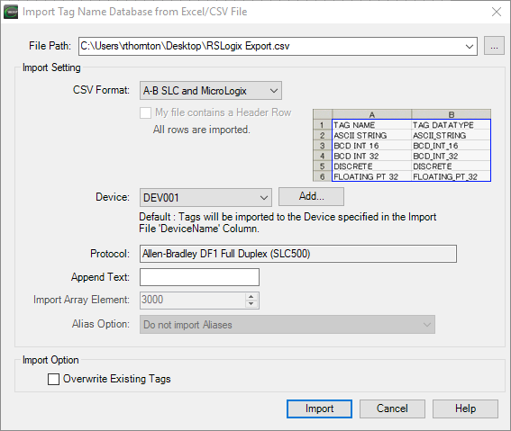The width and height of the screenshot is (511, 431).
Task: Click Add... to create a new device
Action: click(311, 196)
